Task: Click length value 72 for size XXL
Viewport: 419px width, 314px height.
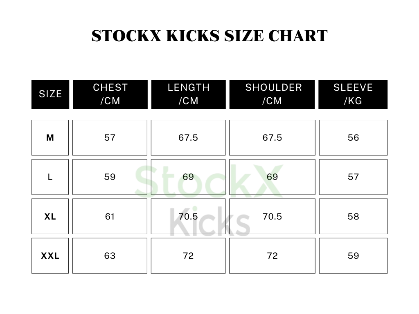Action: (x=188, y=256)
